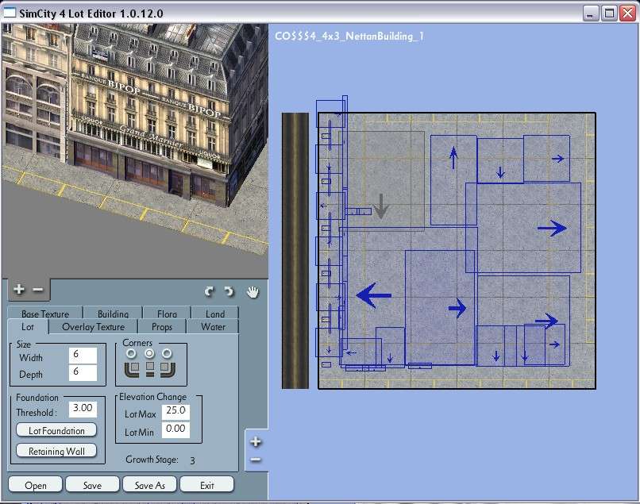Zoom in the lot plan view
Image resolution: width=640 pixels, height=504 pixels.
pyautogui.click(x=256, y=441)
